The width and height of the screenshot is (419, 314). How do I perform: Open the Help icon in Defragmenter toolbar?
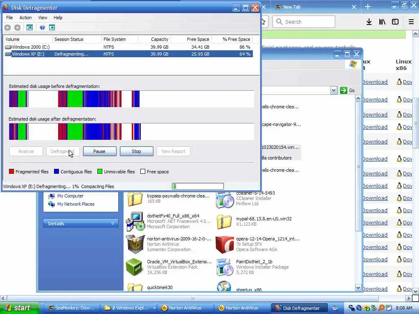[x=42, y=27]
